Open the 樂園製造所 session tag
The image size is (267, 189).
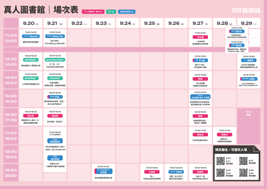55,141
